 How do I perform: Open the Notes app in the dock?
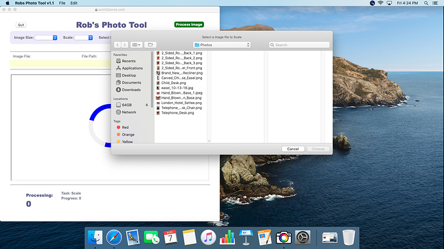(189, 237)
